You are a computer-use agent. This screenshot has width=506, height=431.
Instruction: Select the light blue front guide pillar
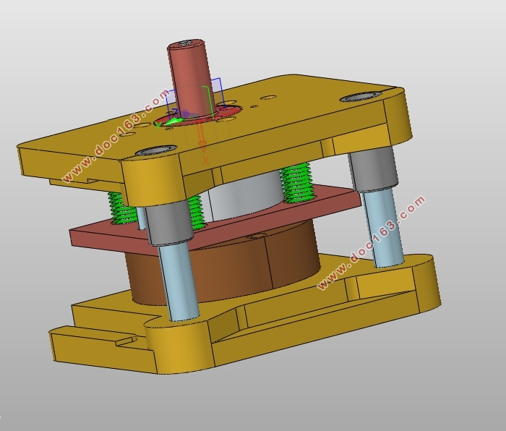(x=179, y=281)
